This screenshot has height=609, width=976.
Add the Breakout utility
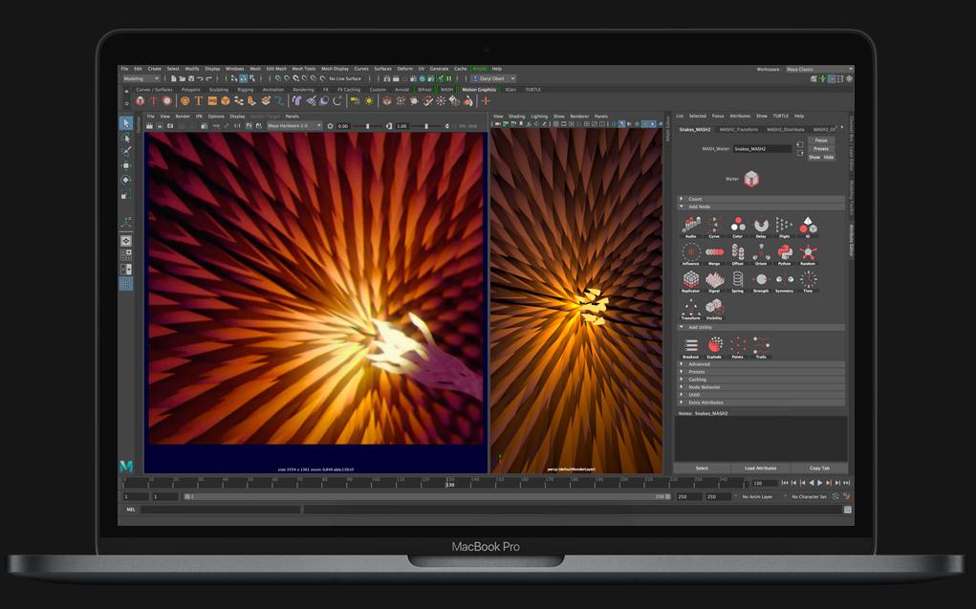coord(691,345)
